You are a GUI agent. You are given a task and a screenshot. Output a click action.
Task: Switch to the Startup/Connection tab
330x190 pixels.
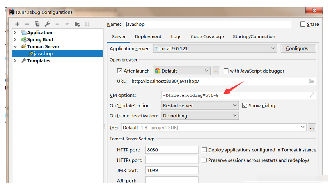(x=254, y=37)
